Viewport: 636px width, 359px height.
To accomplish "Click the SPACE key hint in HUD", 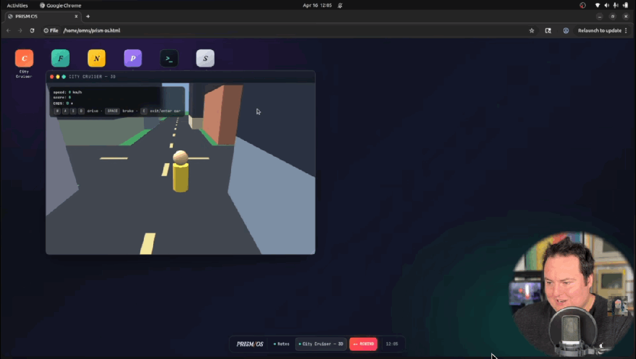I will click(113, 111).
